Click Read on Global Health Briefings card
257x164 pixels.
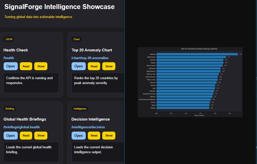coord(26,136)
